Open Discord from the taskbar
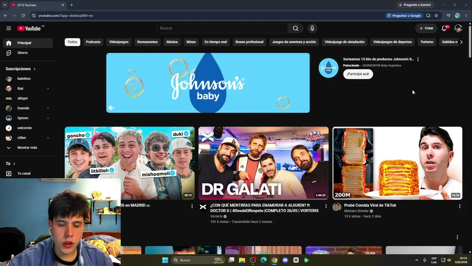 tap(285, 260)
